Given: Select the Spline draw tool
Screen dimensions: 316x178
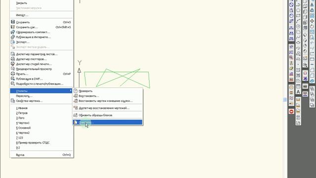Looking at the screenshot, I should pos(298,37).
